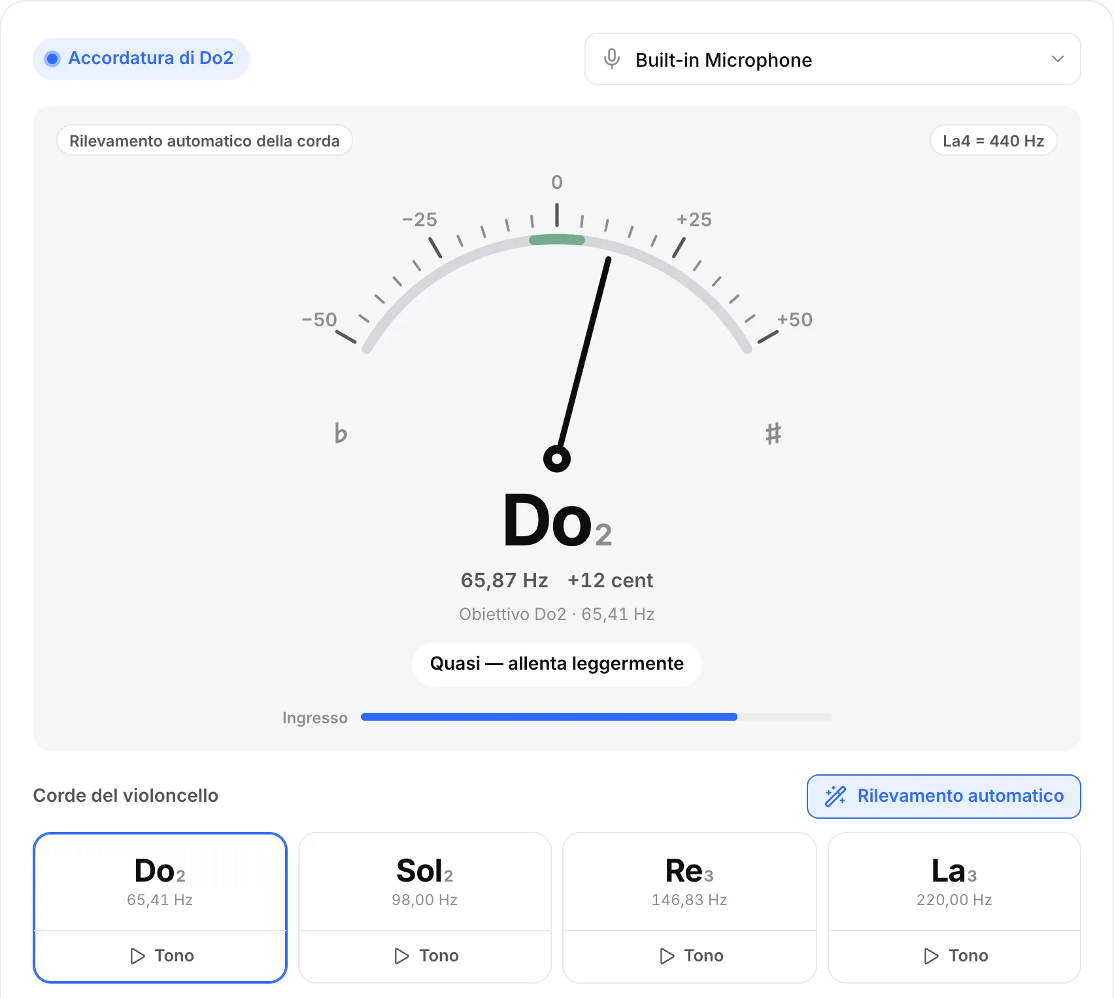
Task: Select the Do2 string card
Action: point(160,882)
